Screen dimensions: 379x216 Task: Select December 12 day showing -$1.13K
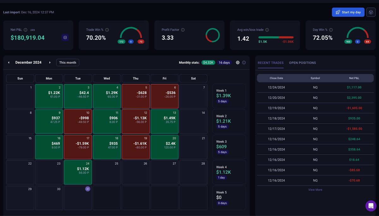(x=135, y=122)
